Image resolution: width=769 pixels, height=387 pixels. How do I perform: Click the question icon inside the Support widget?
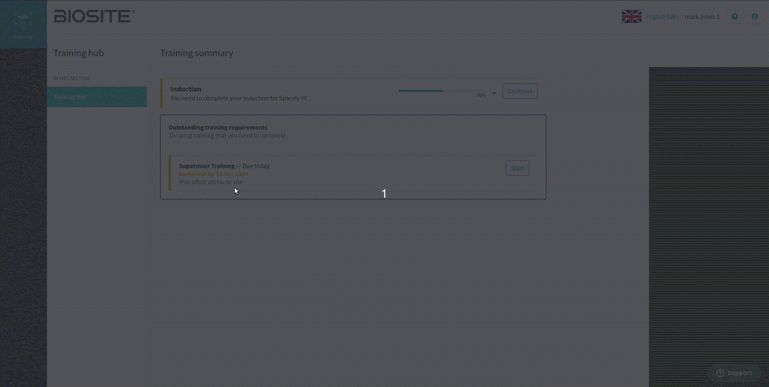click(x=720, y=373)
